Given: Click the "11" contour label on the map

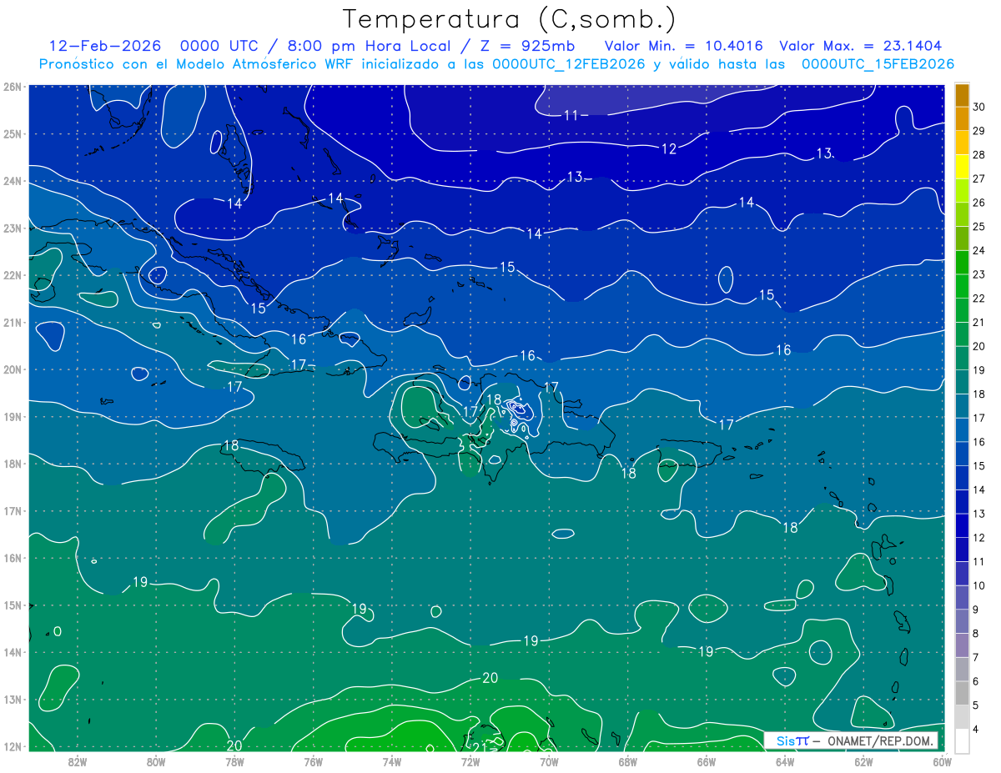Looking at the screenshot, I should tap(571, 115).
